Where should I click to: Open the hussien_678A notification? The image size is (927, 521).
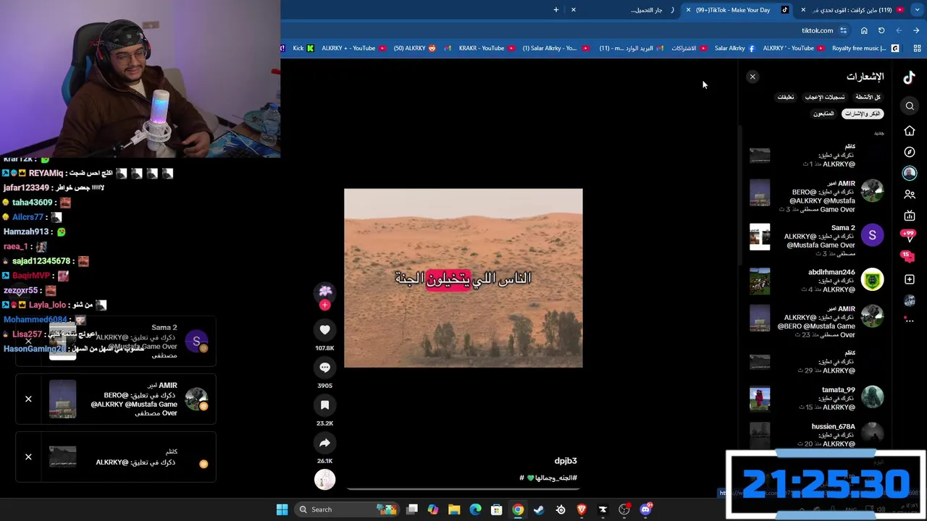(x=816, y=435)
